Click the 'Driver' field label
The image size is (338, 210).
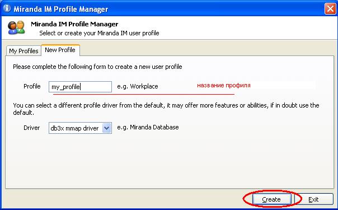32,128
